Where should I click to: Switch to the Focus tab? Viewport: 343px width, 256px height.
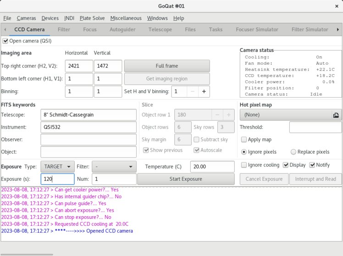(x=90, y=29)
